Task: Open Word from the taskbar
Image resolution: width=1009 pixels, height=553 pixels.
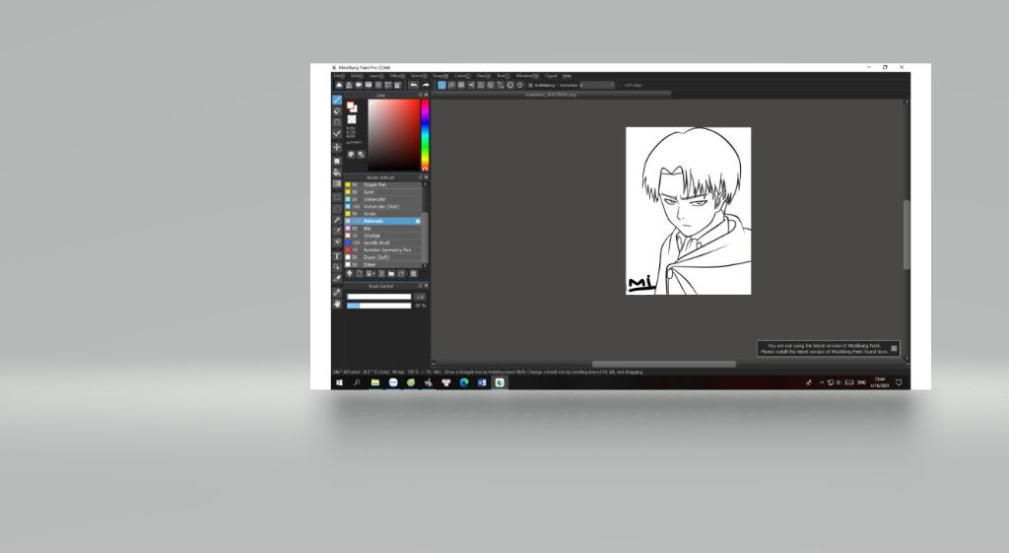Action: point(482,382)
